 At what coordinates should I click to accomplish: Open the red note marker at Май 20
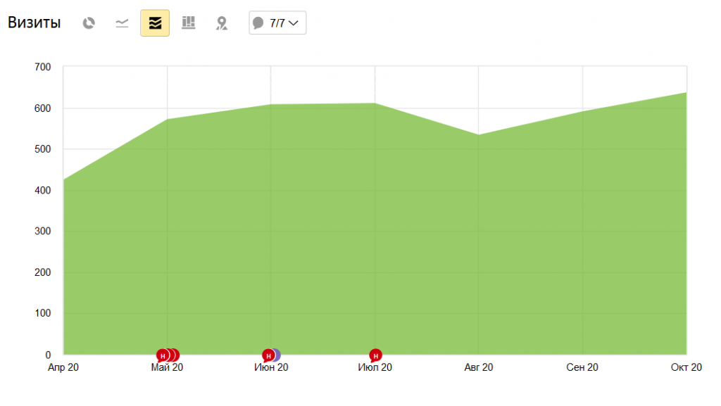pos(163,355)
